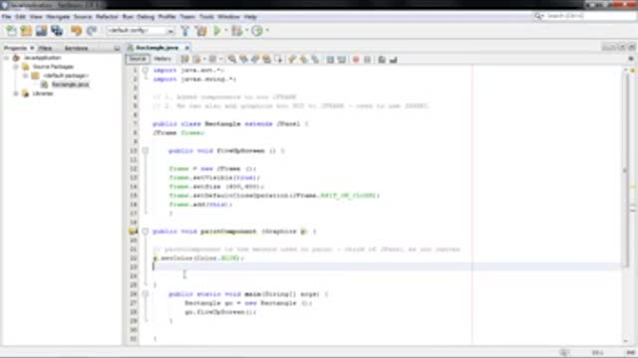Viewport: 638px width, 358px height.
Task: Build the project with the hammer icon
Action: pyautogui.click(x=185, y=31)
